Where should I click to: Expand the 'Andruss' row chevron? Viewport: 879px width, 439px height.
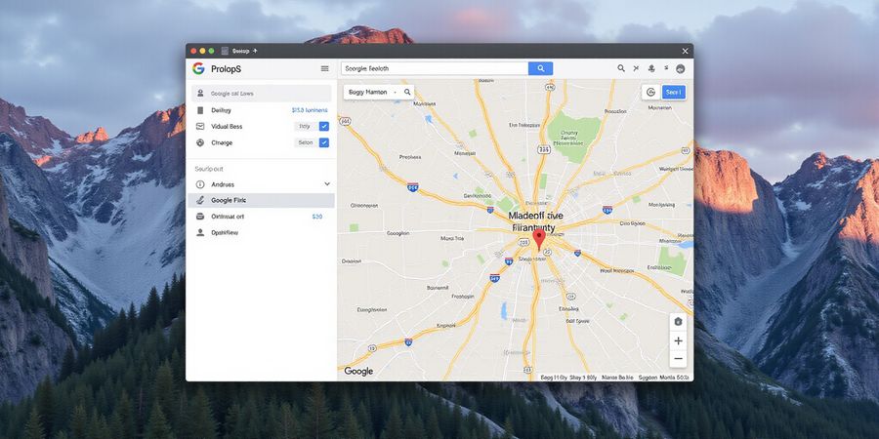pyautogui.click(x=327, y=183)
